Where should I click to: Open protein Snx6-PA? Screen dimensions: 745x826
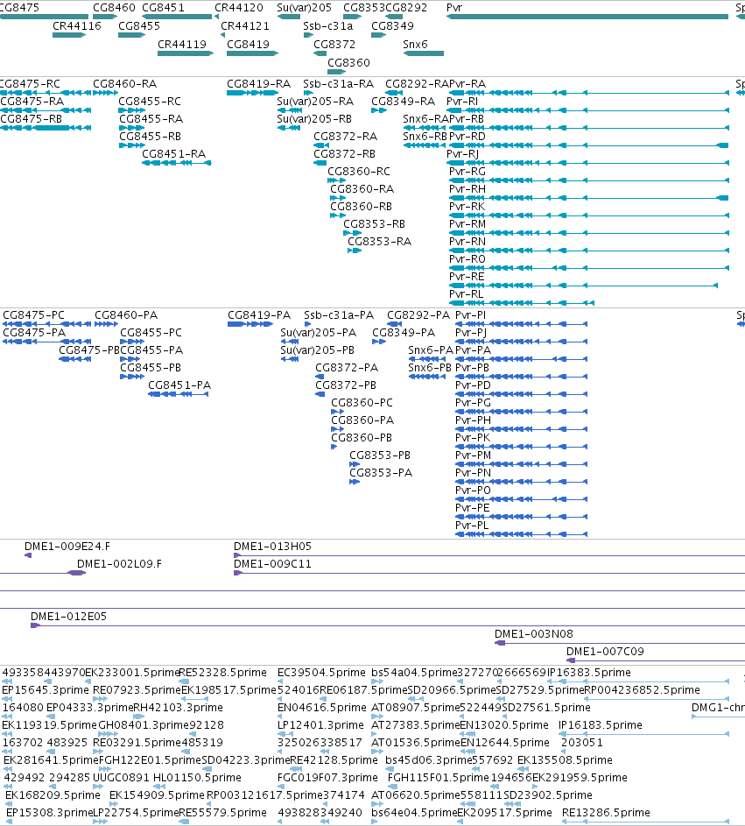[426, 359]
